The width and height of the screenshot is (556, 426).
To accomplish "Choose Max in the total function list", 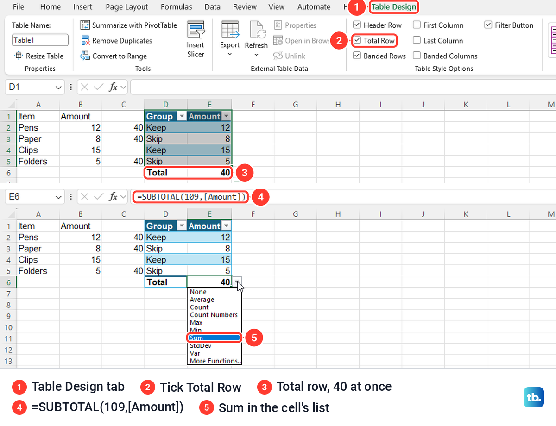I will [214, 323].
